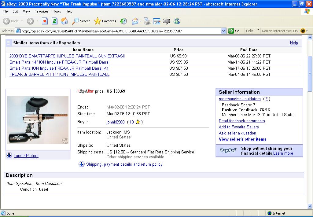The width and height of the screenshot is (313, 217).
Task: Click the enlarge icon on item photo corner
Action: point(65,141)
